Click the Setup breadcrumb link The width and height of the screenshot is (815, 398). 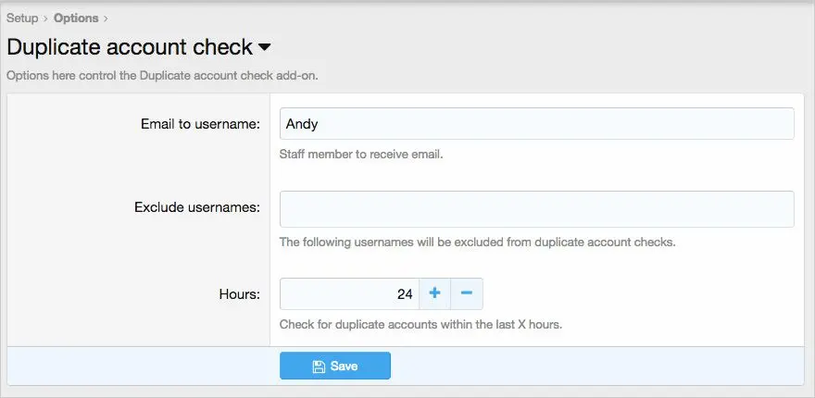[22, 18]
